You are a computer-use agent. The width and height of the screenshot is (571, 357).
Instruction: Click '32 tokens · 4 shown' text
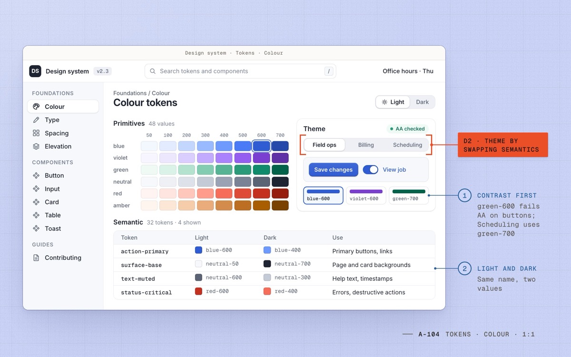174,222
